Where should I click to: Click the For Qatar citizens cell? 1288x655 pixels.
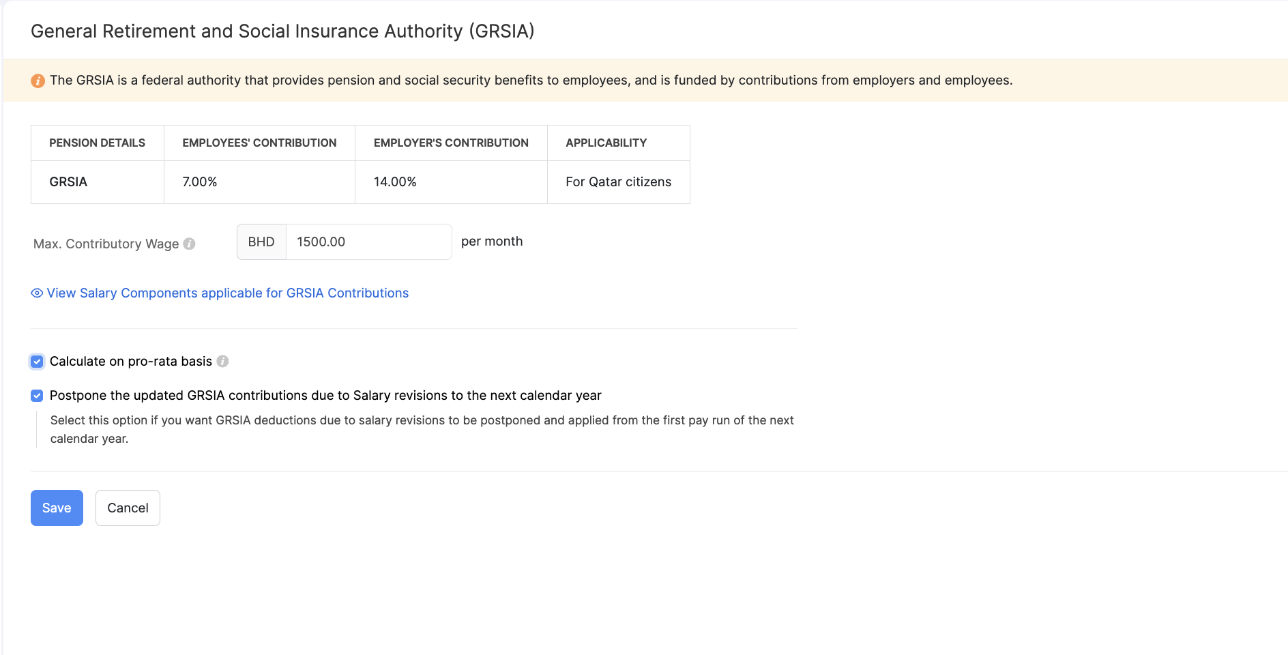618,182
